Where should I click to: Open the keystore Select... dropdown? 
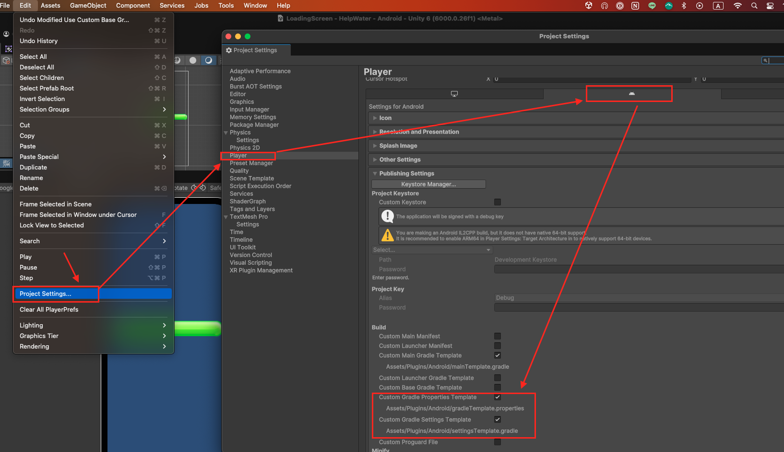(432, 250)
